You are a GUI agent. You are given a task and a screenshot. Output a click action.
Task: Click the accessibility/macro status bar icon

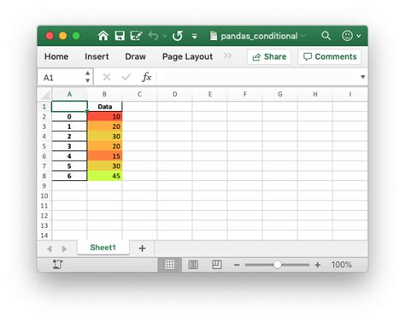click(57, 265)
